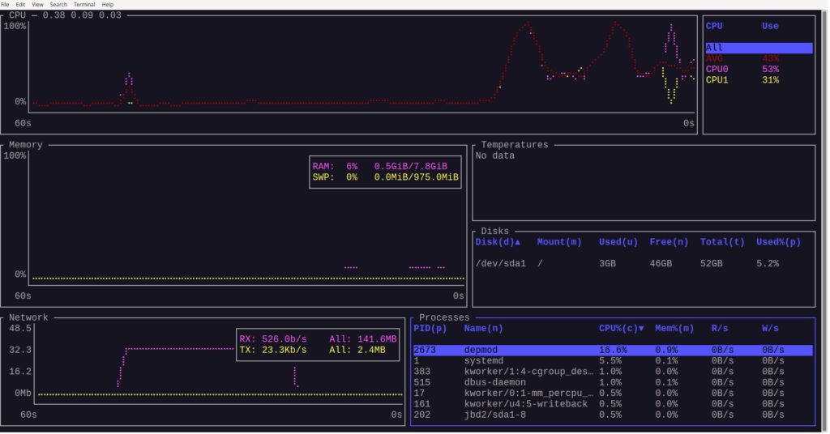Select the All row in CPU legend
This screenshot has width=830, height=434.
pyautogui.click(x=759, y=48)
